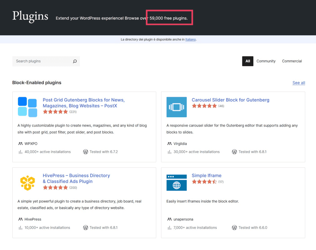The height and width of the screenshot is (250, 316).
Task: Click the unapersona author name
Action: click(183, 219)
